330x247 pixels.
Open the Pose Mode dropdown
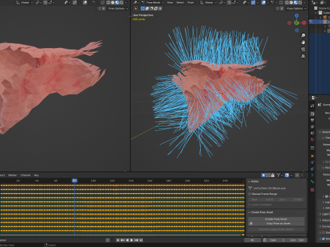coord(153,3)
